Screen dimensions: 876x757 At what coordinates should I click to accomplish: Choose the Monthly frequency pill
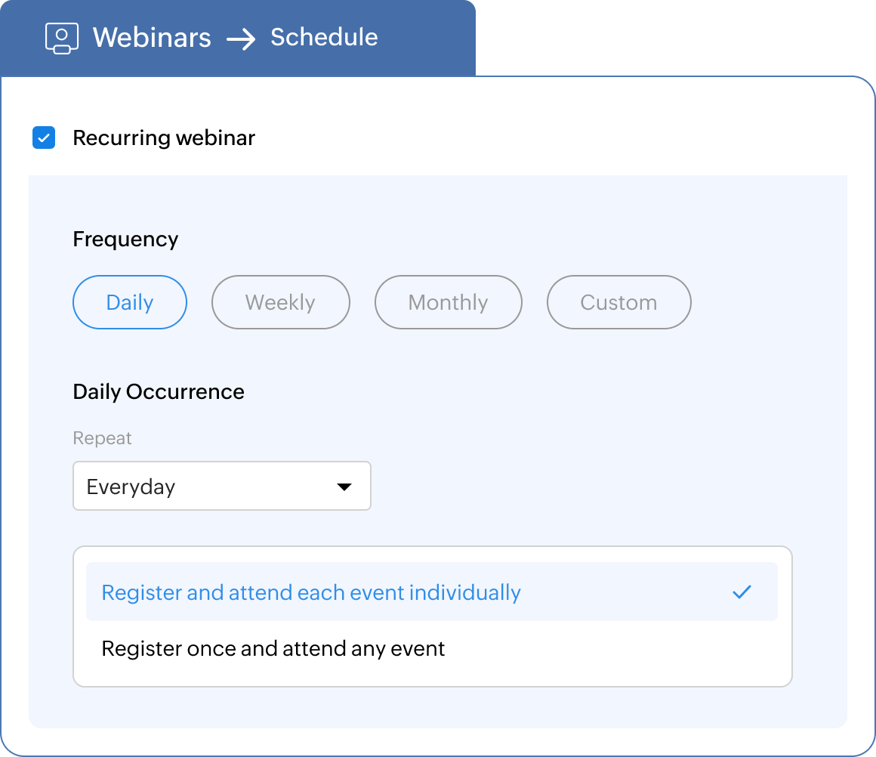pos(448,302)
